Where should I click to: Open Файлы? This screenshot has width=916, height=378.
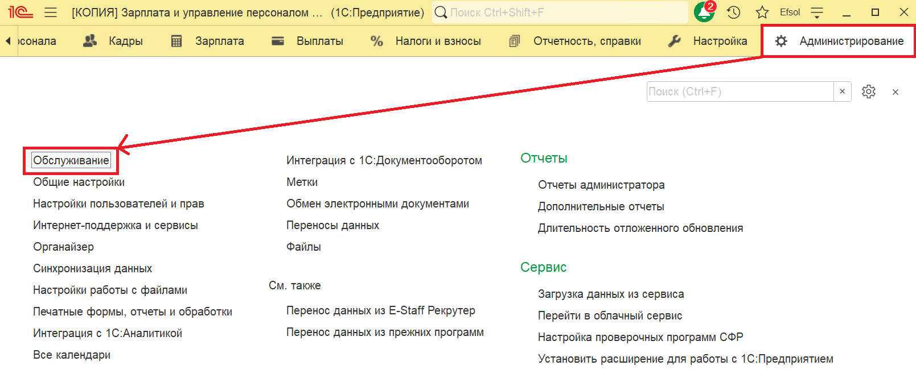click(303, 247)
